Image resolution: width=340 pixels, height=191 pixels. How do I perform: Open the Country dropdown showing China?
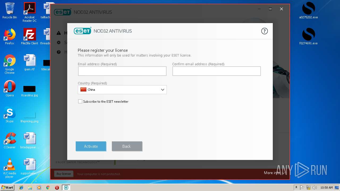point(122,90)
